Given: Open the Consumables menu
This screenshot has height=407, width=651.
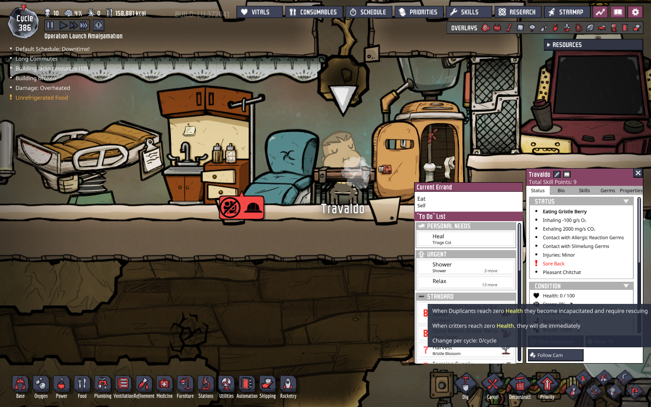Looking at the screenshot, I should (x=314, y=12).
